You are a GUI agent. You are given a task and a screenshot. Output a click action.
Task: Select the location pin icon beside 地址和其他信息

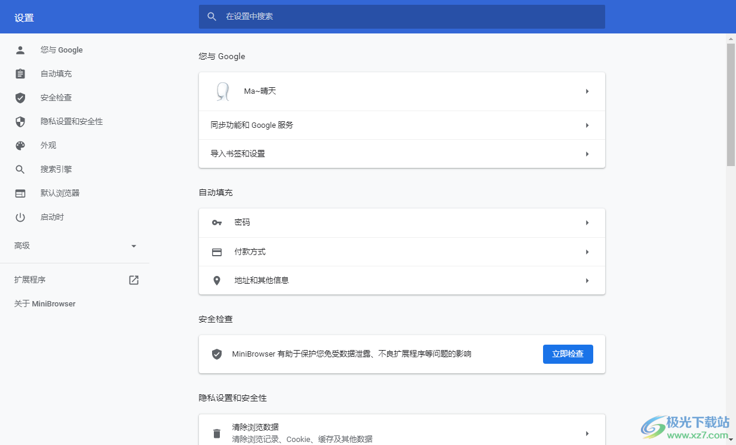click(216, 280)
